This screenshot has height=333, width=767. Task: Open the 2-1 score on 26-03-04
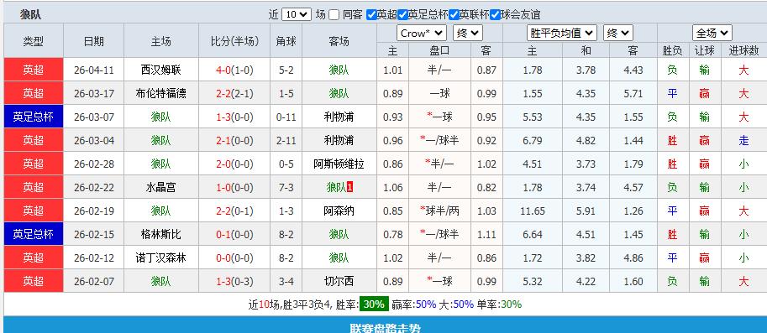pyautogui.click(x=223, y=140)
